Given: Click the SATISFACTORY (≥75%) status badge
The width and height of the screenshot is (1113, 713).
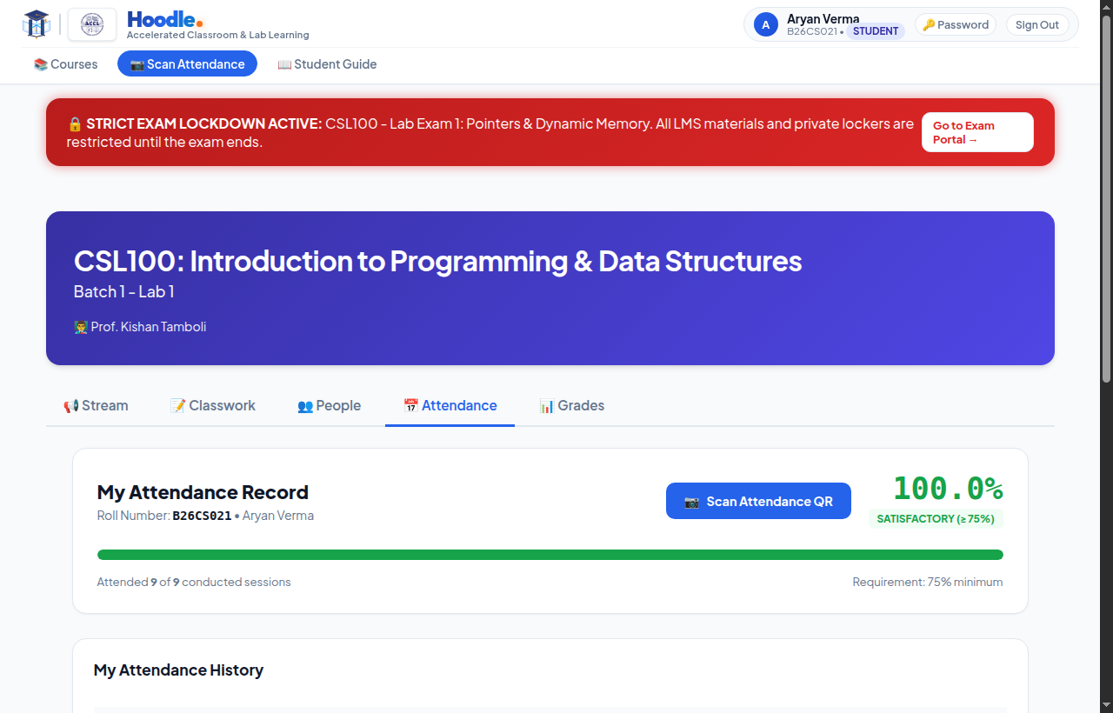Looking at the screenshot, I should pyautogui.click(x=936, y=518).
